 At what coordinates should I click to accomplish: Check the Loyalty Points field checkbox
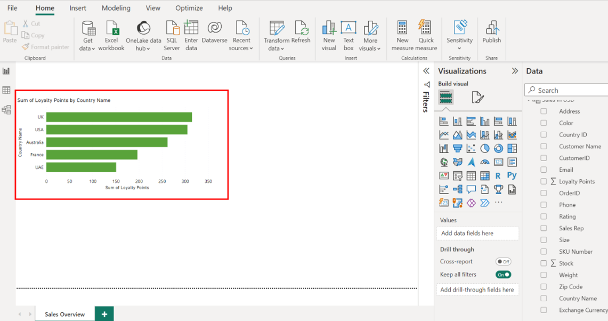544,181
